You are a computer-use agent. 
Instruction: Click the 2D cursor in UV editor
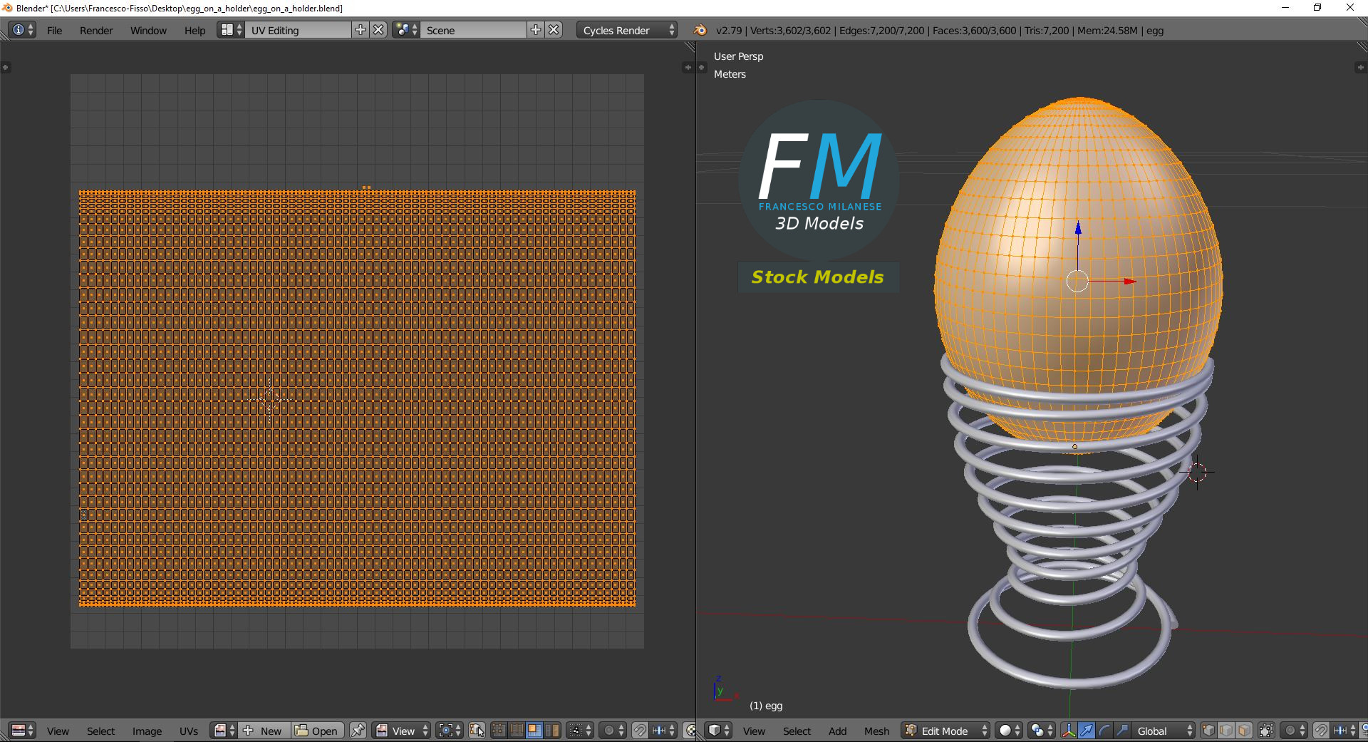(x=269, y=399)
